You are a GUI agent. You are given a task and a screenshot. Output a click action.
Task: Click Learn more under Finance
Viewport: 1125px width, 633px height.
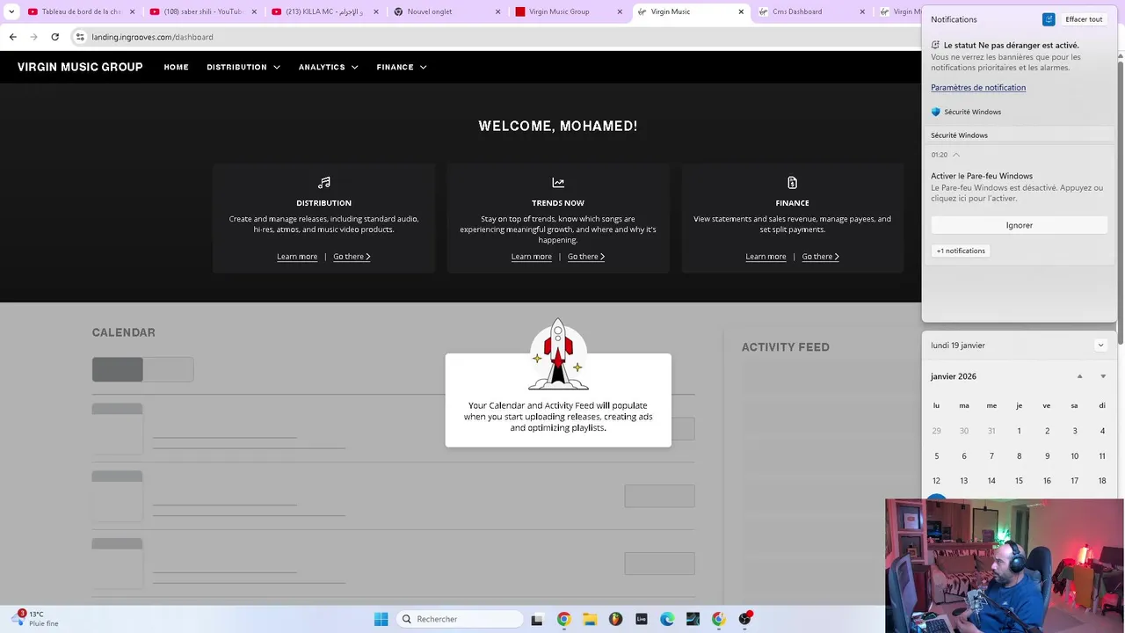click(766, 257)
